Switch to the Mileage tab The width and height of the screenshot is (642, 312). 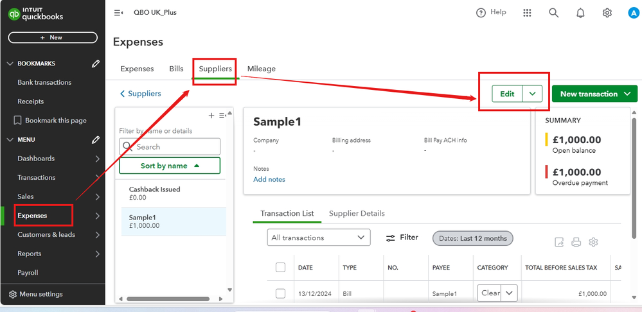coord(261,69)
